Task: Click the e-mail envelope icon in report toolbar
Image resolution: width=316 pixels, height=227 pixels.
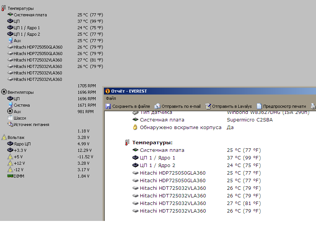Action: (x=157, y=106)
